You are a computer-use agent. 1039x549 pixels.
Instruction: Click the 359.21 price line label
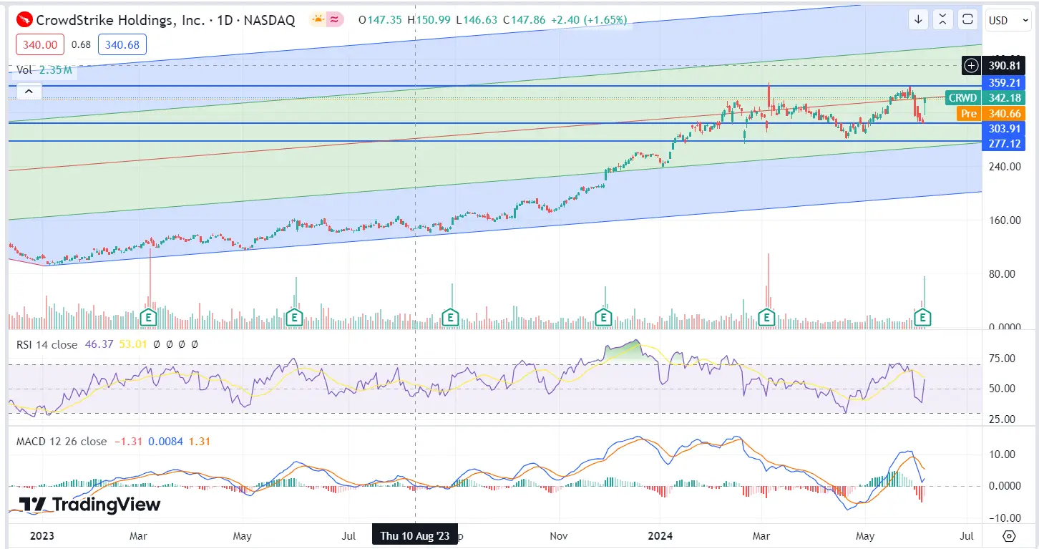tap(1003, 82)
